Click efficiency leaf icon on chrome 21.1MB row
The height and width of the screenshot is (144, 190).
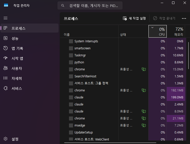point(144,118)
